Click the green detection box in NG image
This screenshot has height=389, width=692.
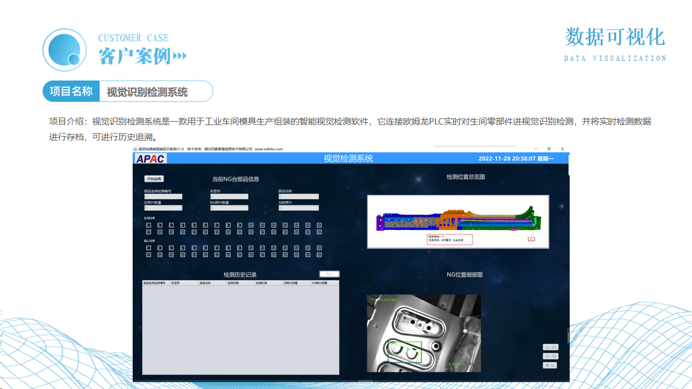[x=404, y=352]
